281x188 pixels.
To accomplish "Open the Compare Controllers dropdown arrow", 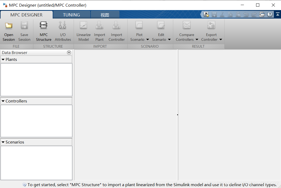I will (197, 40).
